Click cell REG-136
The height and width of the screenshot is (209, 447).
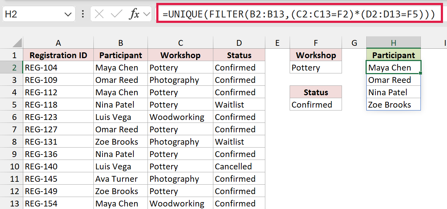(58, 154)
